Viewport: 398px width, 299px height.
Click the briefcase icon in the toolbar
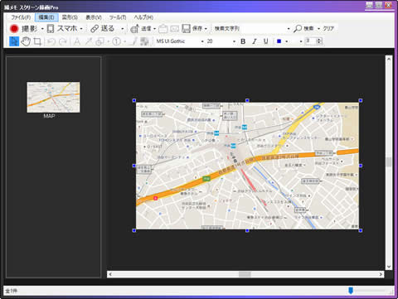tap(163, 28)
